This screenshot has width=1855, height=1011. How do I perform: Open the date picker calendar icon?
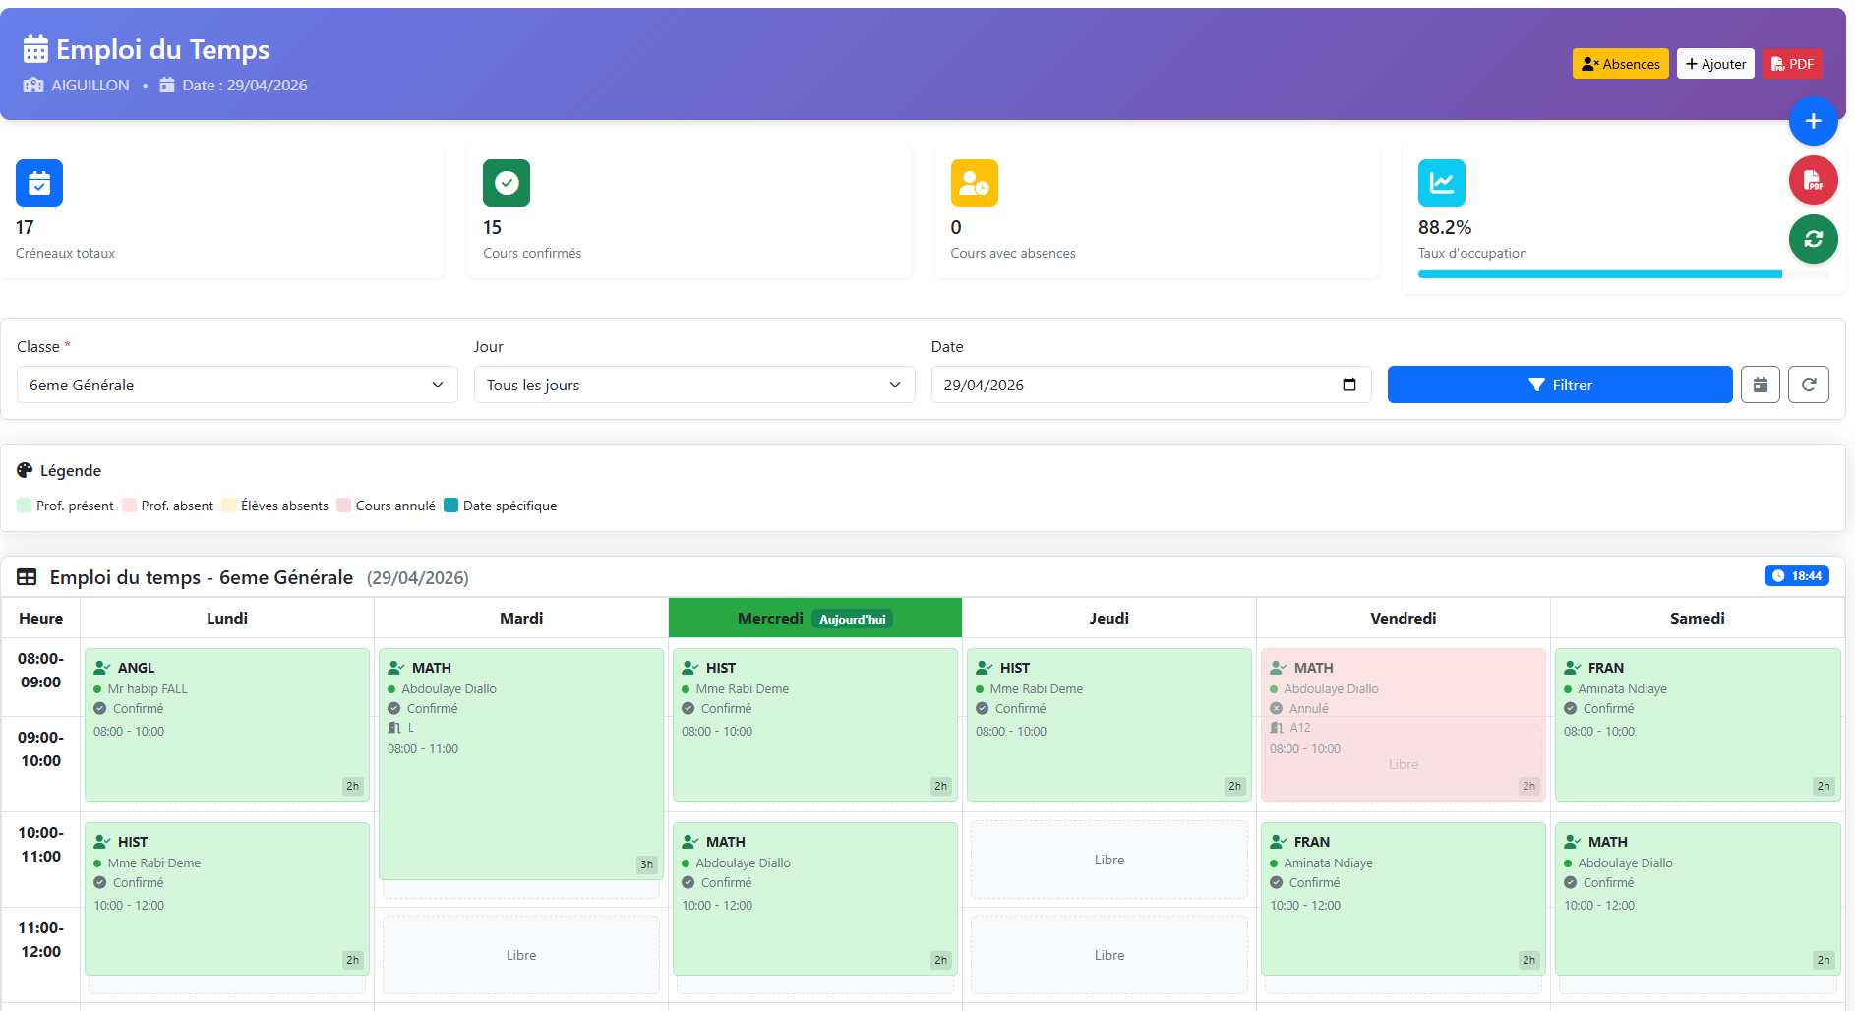[x=1349, y=385]
